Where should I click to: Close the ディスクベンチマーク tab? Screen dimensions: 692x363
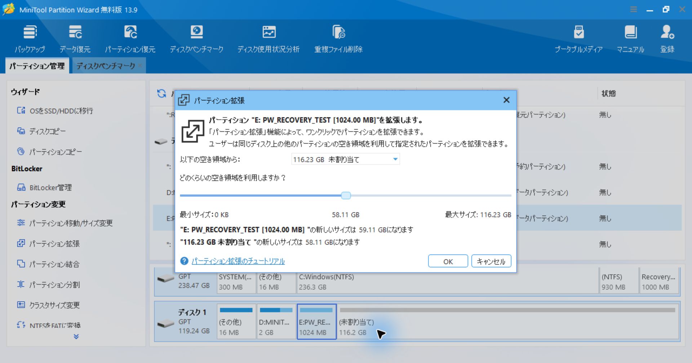pyautogui.click(x=140, y=66)
